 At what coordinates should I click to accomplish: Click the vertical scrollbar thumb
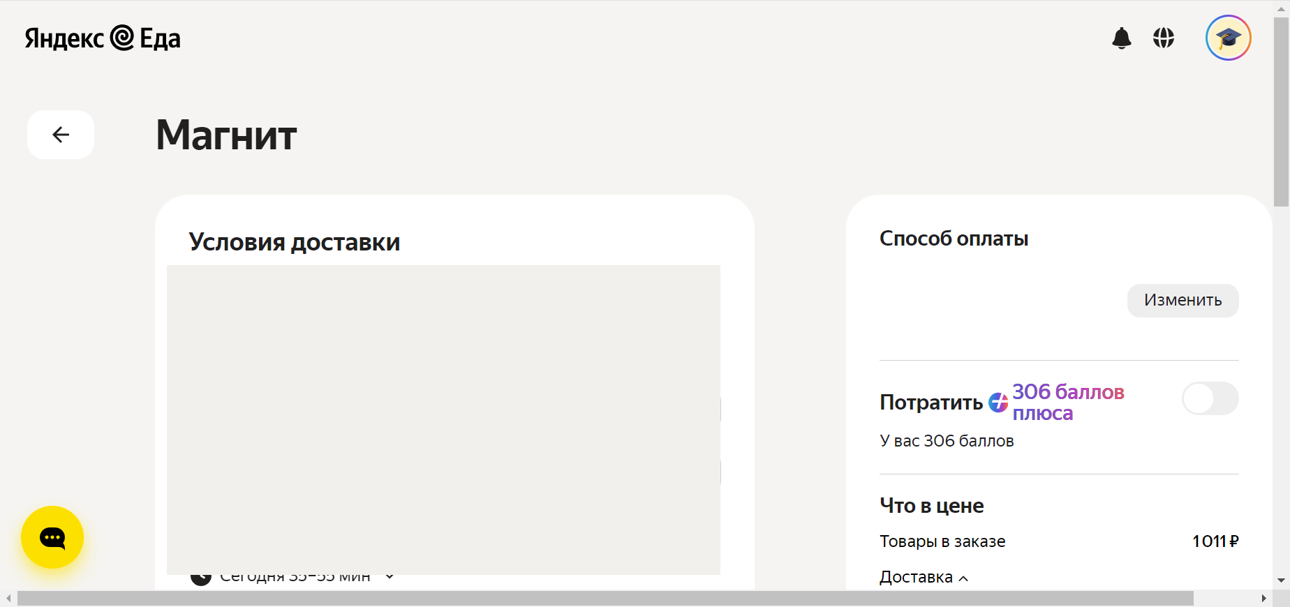(x=1281, y=112)
